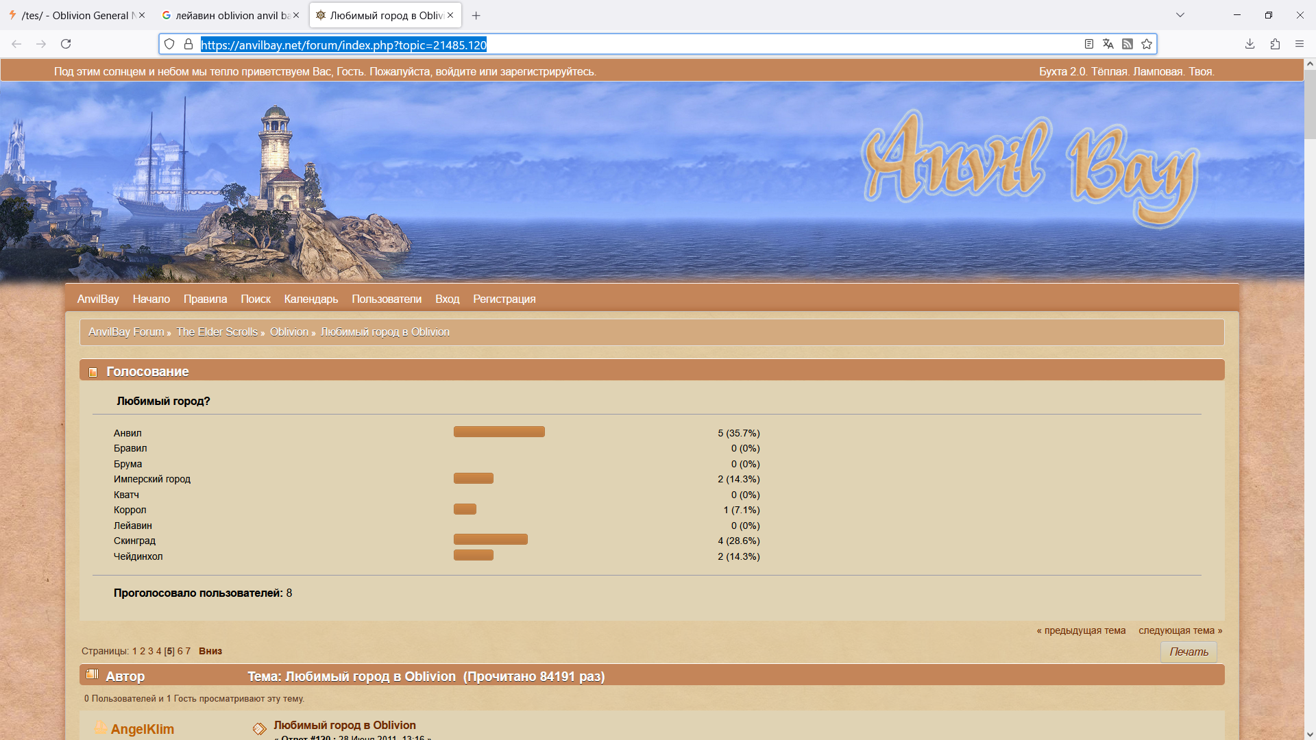
Task: Click the Анвил poll result bar
Action: [498, 432]
